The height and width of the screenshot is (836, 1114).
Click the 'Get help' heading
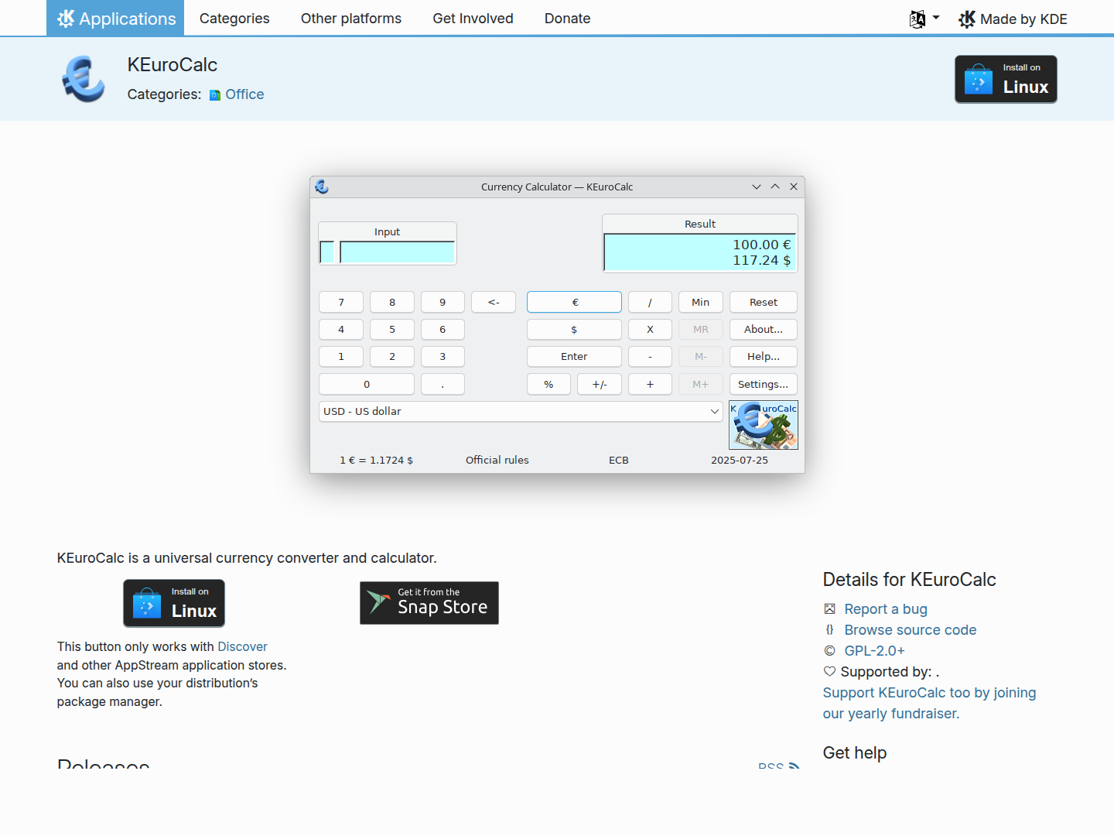pyautogui.click(x=855, y=753)
